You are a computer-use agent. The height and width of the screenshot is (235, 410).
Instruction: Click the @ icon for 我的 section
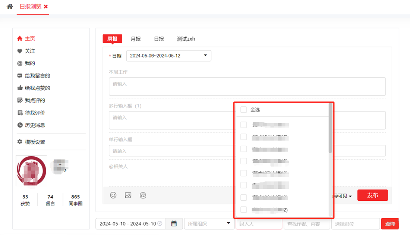20,63
